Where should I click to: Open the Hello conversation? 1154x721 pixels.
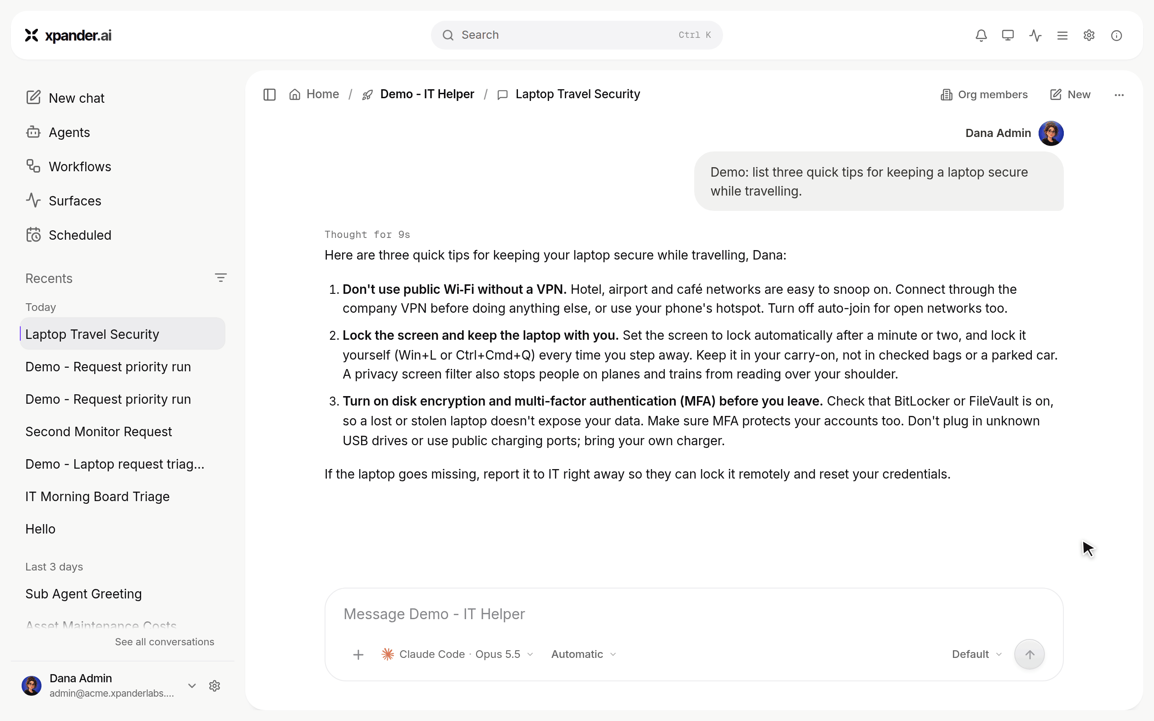(x=123, y=529)
